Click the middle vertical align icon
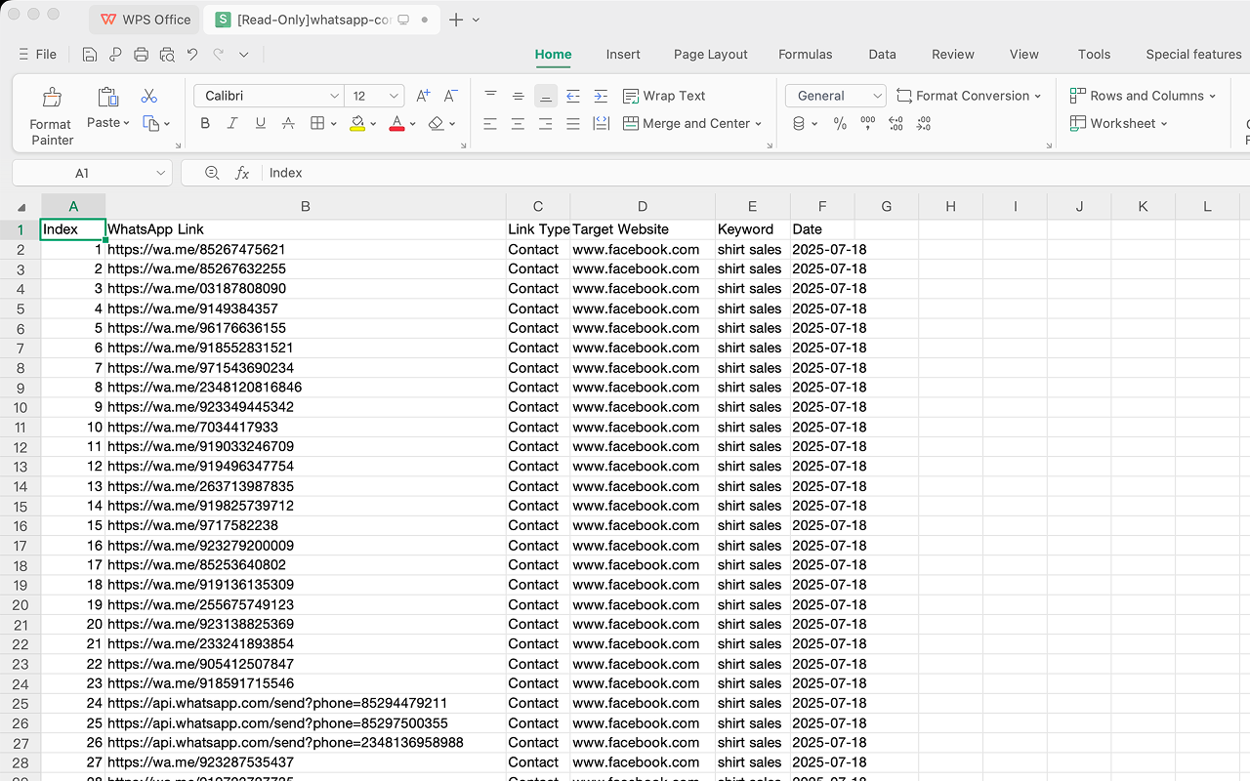 click(x=518, y=96)
